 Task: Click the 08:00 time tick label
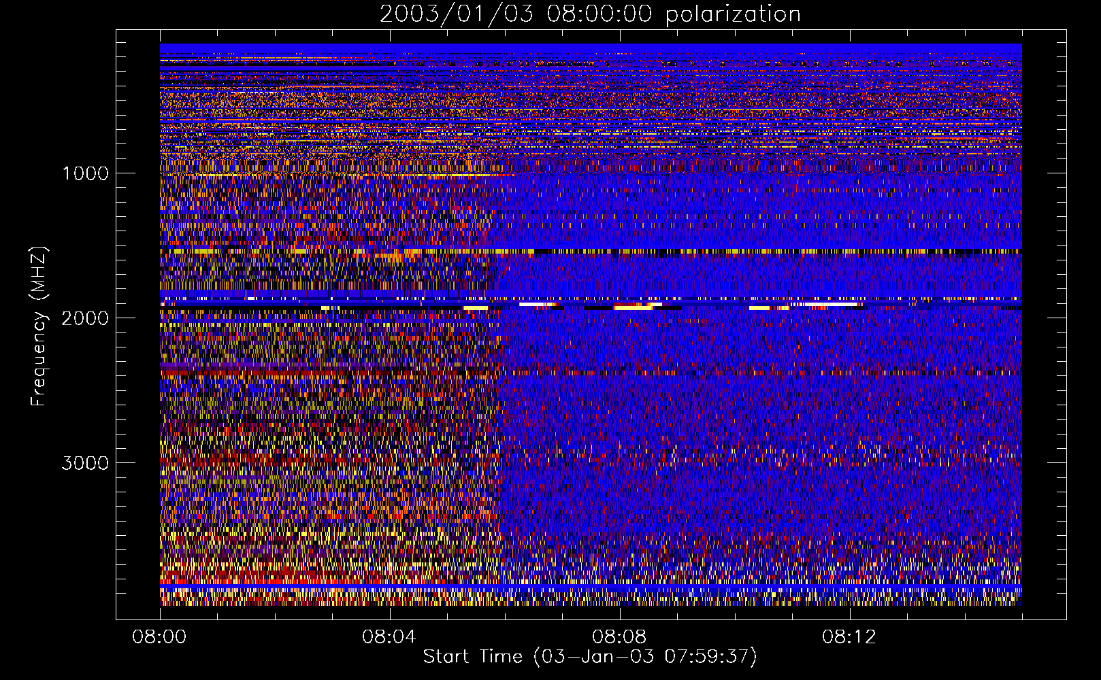pos(159,637)
